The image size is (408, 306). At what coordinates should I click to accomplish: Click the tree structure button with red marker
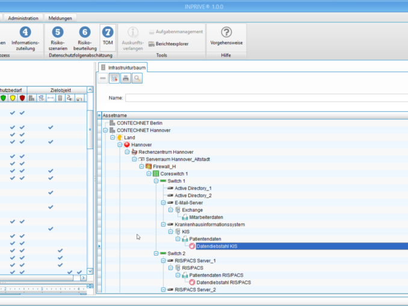tap(114, 78)
